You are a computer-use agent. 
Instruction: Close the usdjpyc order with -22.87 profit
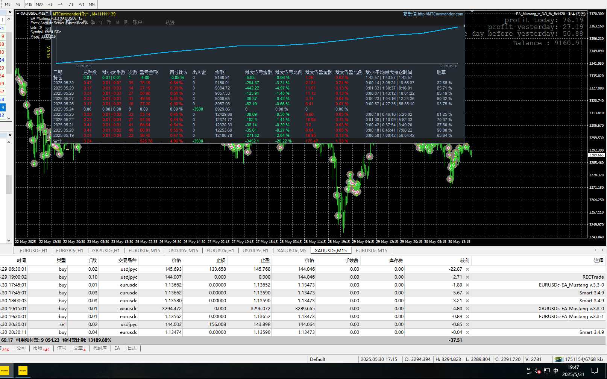(467, 269)
